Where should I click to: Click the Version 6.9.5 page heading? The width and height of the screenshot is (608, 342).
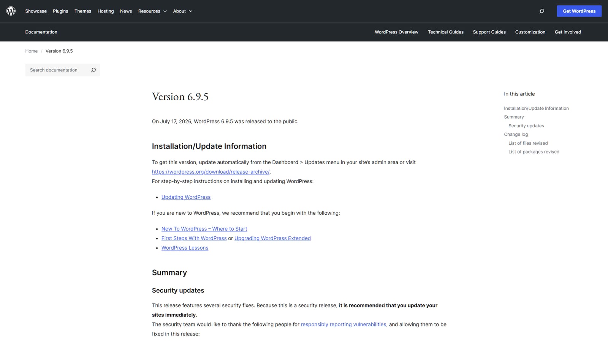tap(180, 97)
